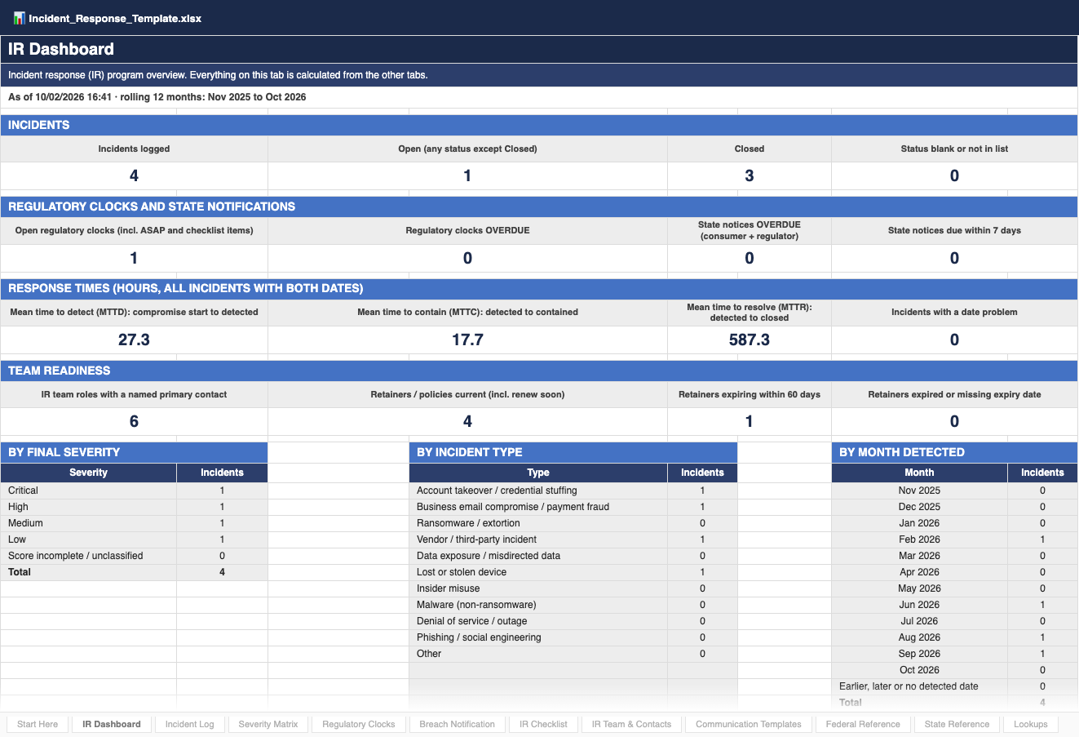Select the IR Dashboard sheet tab
The image size is (1079, 737).
[112, 724]
